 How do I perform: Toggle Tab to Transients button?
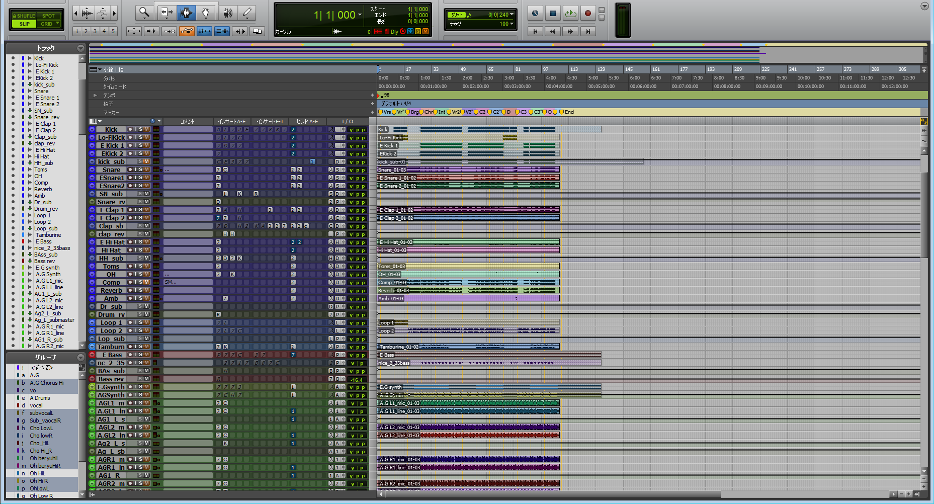[151, 31]
